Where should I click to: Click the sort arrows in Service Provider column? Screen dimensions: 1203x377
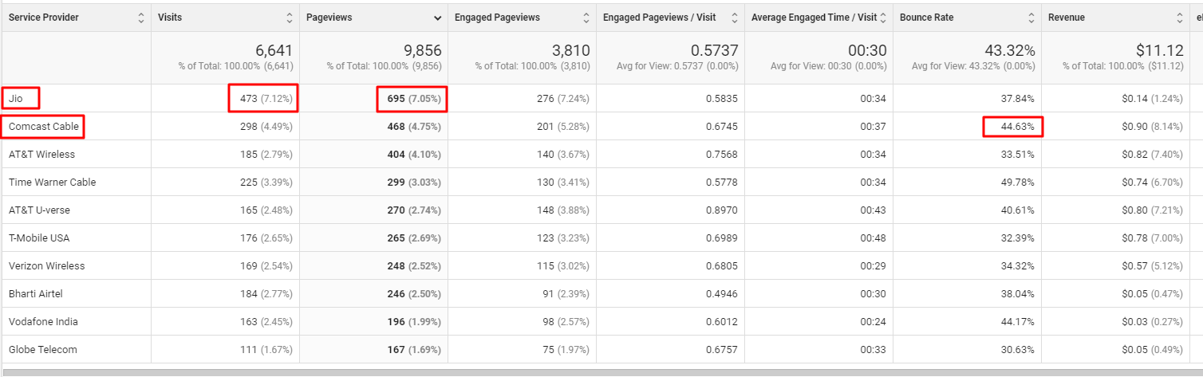pyautogui.click(x=141, y=18)
